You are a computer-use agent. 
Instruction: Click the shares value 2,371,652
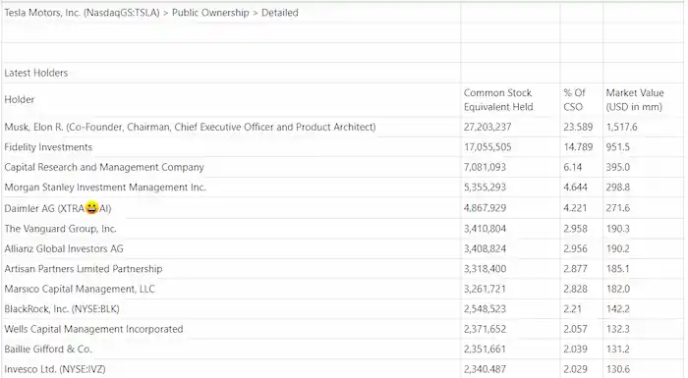pyautogui.click(x=485, y=329)
